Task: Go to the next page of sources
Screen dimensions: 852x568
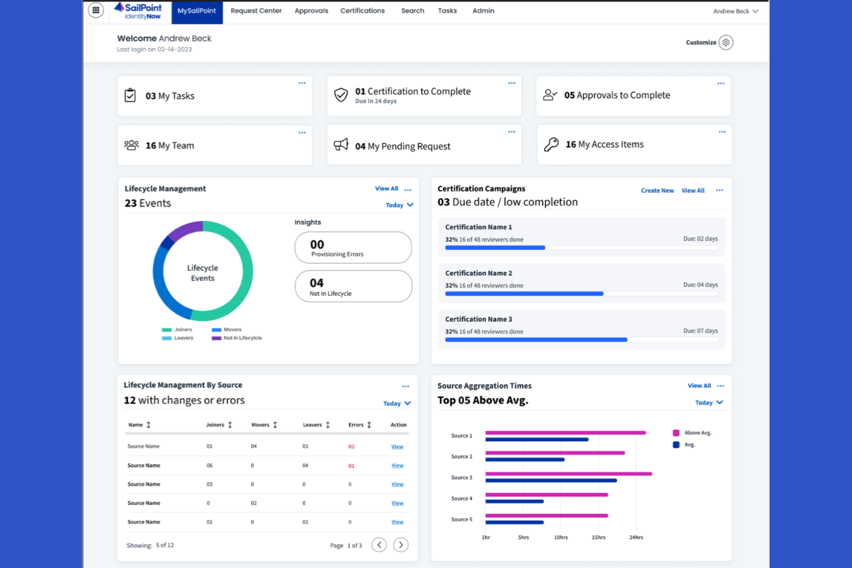Action: point(401,544)
